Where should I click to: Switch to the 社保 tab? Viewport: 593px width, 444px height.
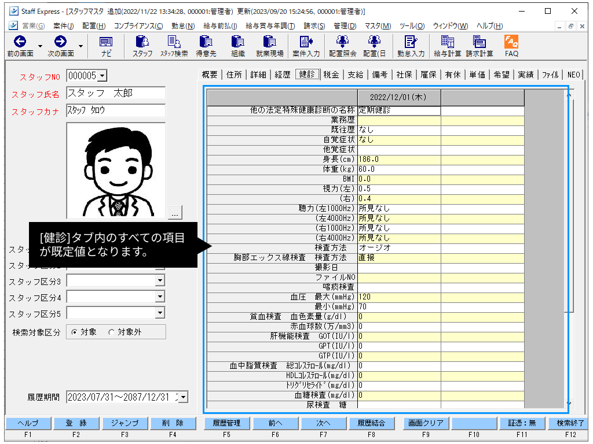pyautogui.click(x=404, y=75)
